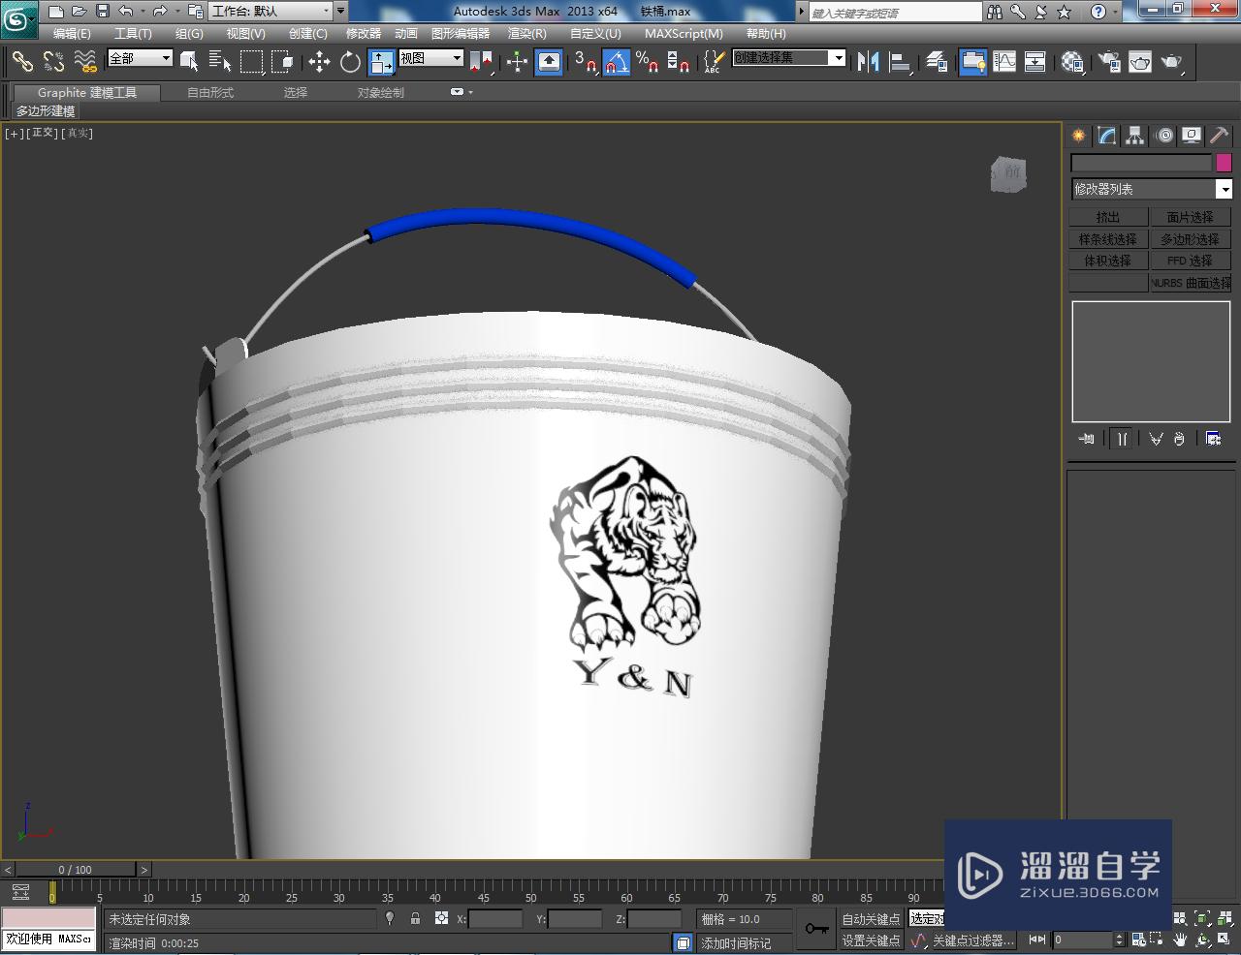The height and width of the screenshot is (955, 1241).
Task: Click the time slider 0 / 100 handle
Action: (75, 870)
